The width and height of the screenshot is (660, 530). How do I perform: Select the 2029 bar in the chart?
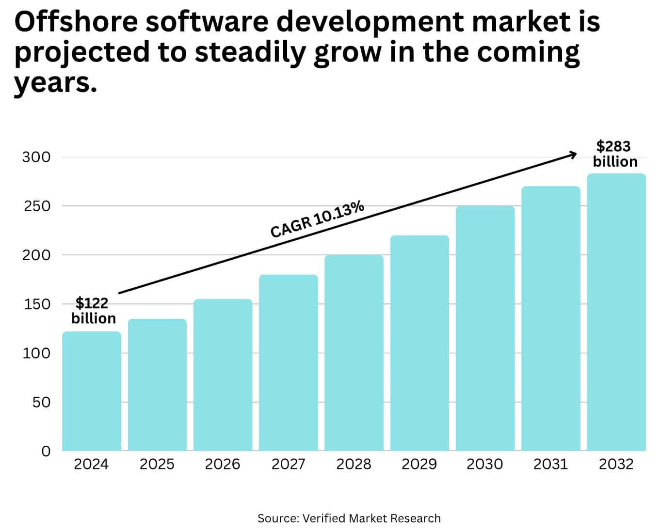click(x=419, y=343)
